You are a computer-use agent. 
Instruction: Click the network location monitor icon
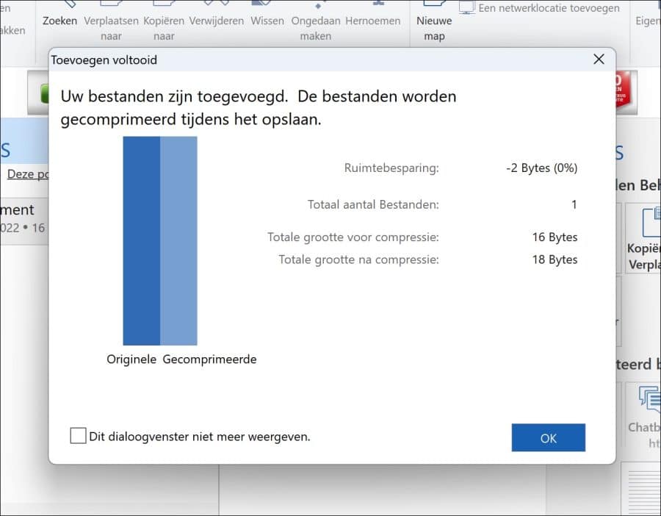pyautogui.click(x=466, y=7)
